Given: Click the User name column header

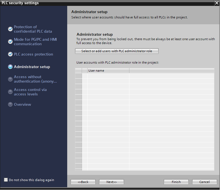Looking at the screenshot, I should [x=108, y=71].
